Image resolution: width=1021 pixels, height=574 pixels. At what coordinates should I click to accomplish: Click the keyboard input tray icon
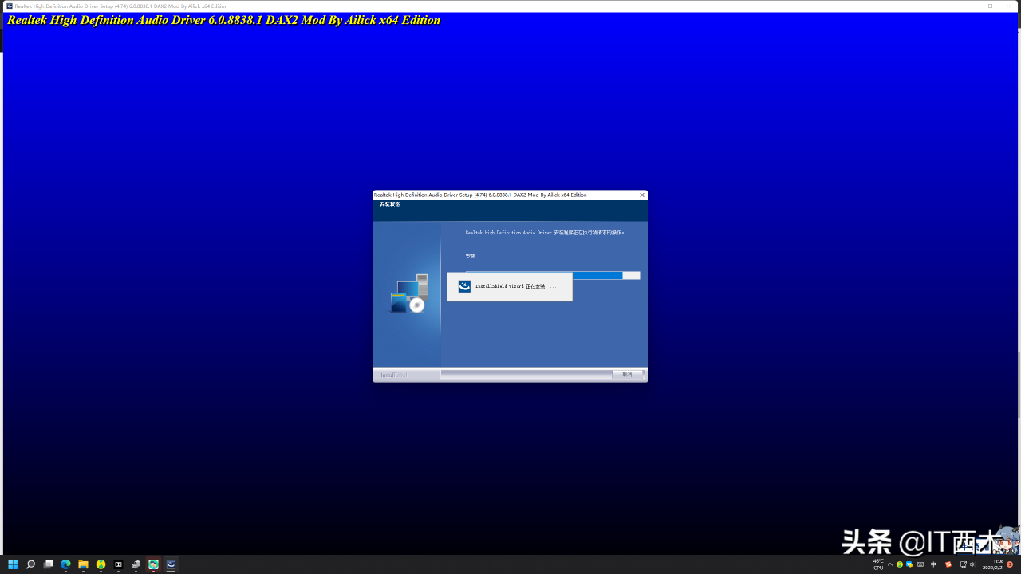[920, 564]
